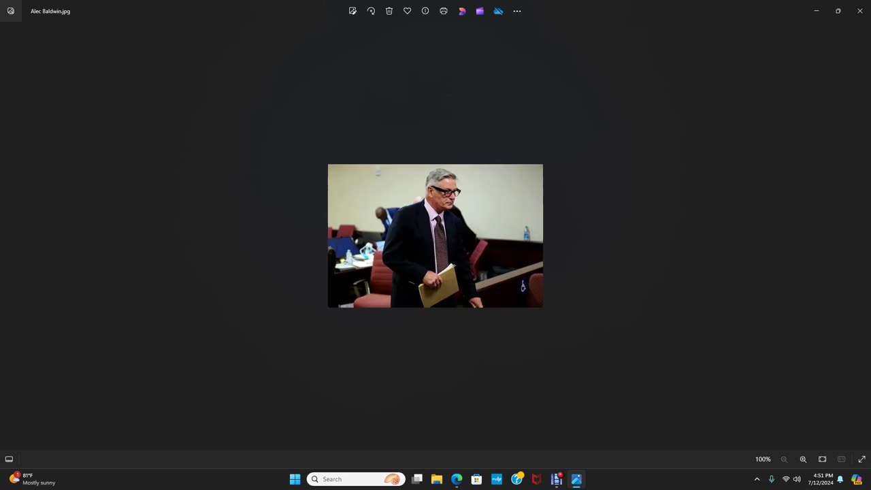Click the 100% zoom level text

point(763,459)
